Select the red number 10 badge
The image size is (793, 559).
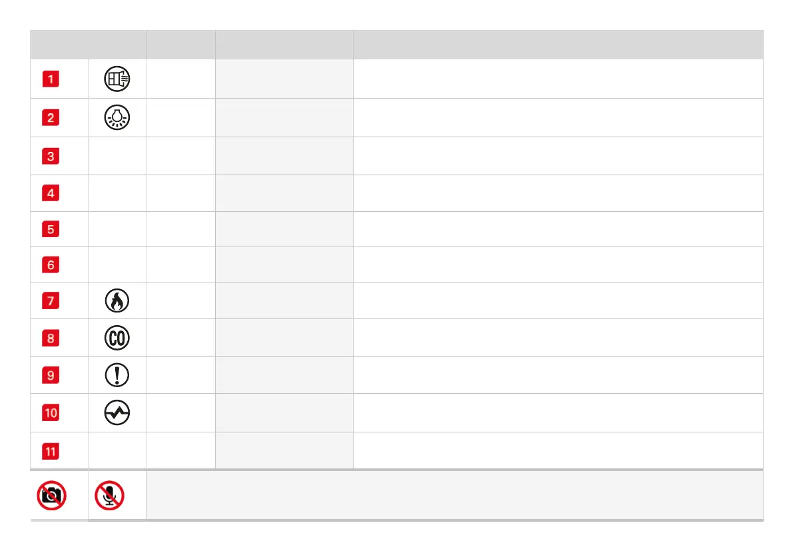[51, 413]
